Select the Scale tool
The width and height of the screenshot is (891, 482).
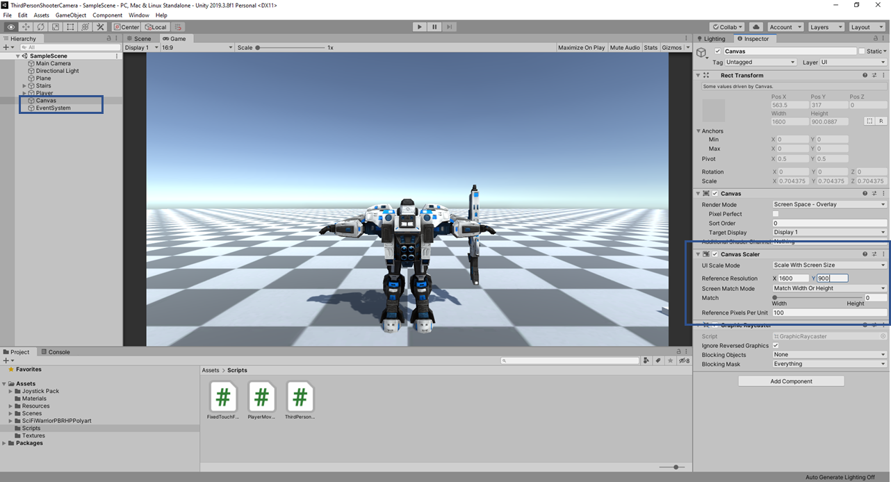tap(56, 27)
